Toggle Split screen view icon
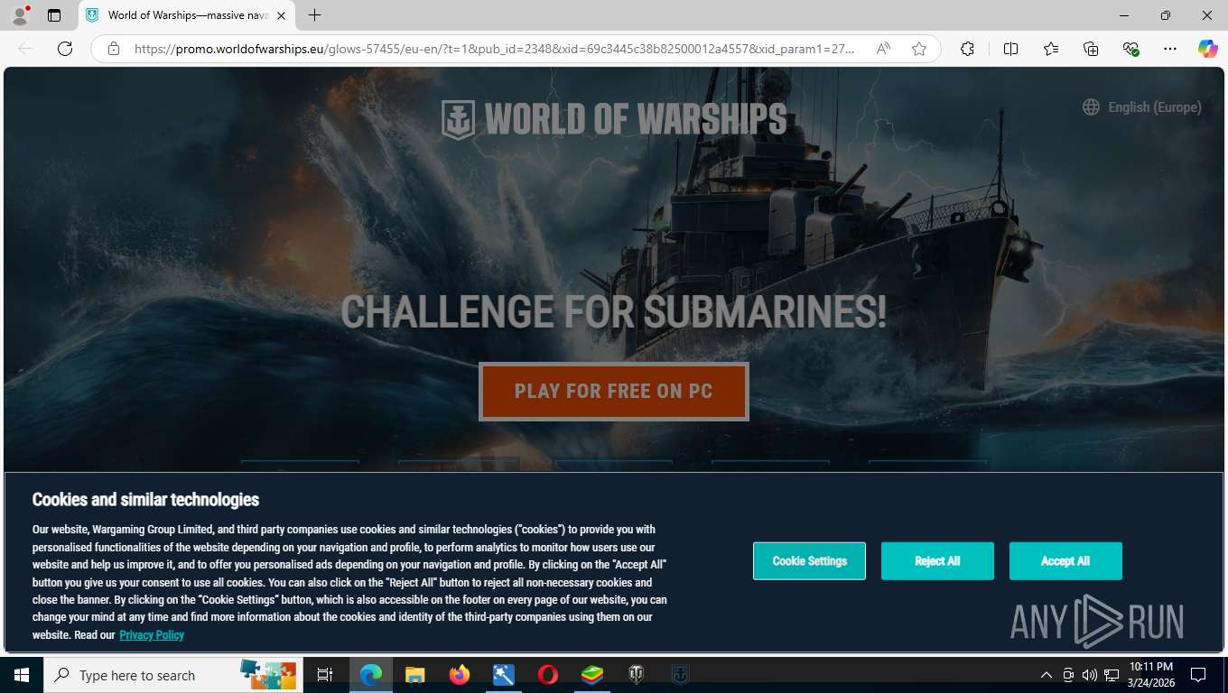 1010,49
